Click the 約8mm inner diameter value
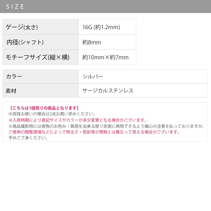The width and height of the screenshot is (211, 211). [92, 43]
